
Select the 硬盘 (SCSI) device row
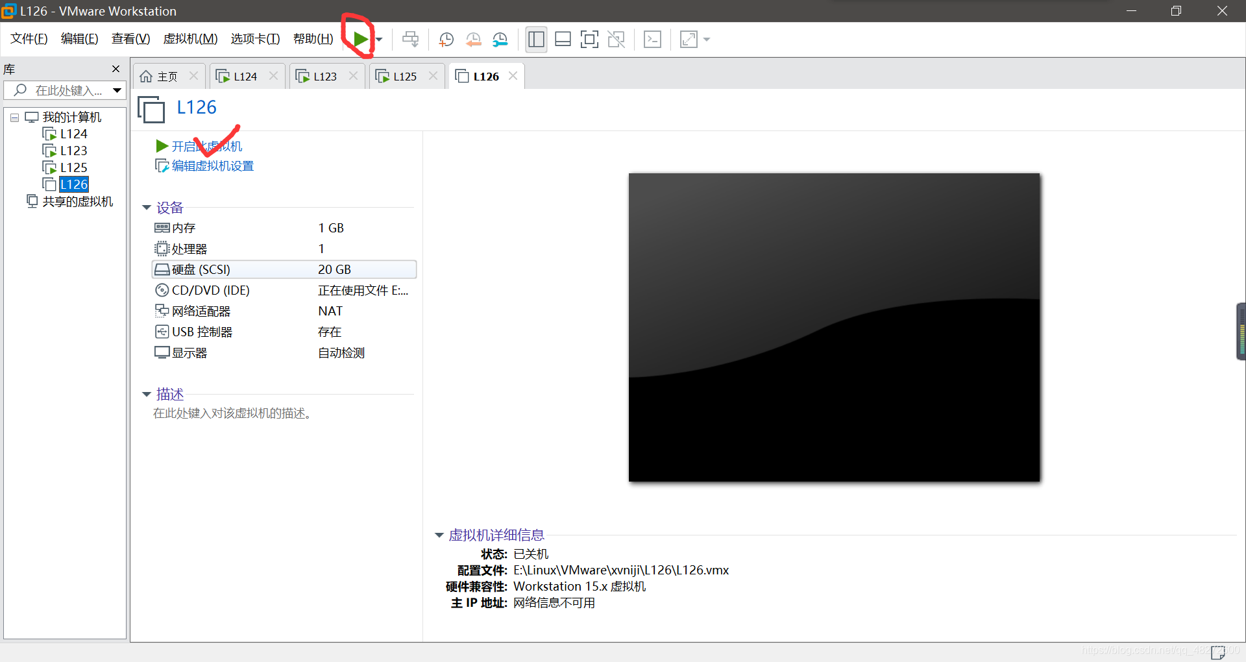coord(284,269)
